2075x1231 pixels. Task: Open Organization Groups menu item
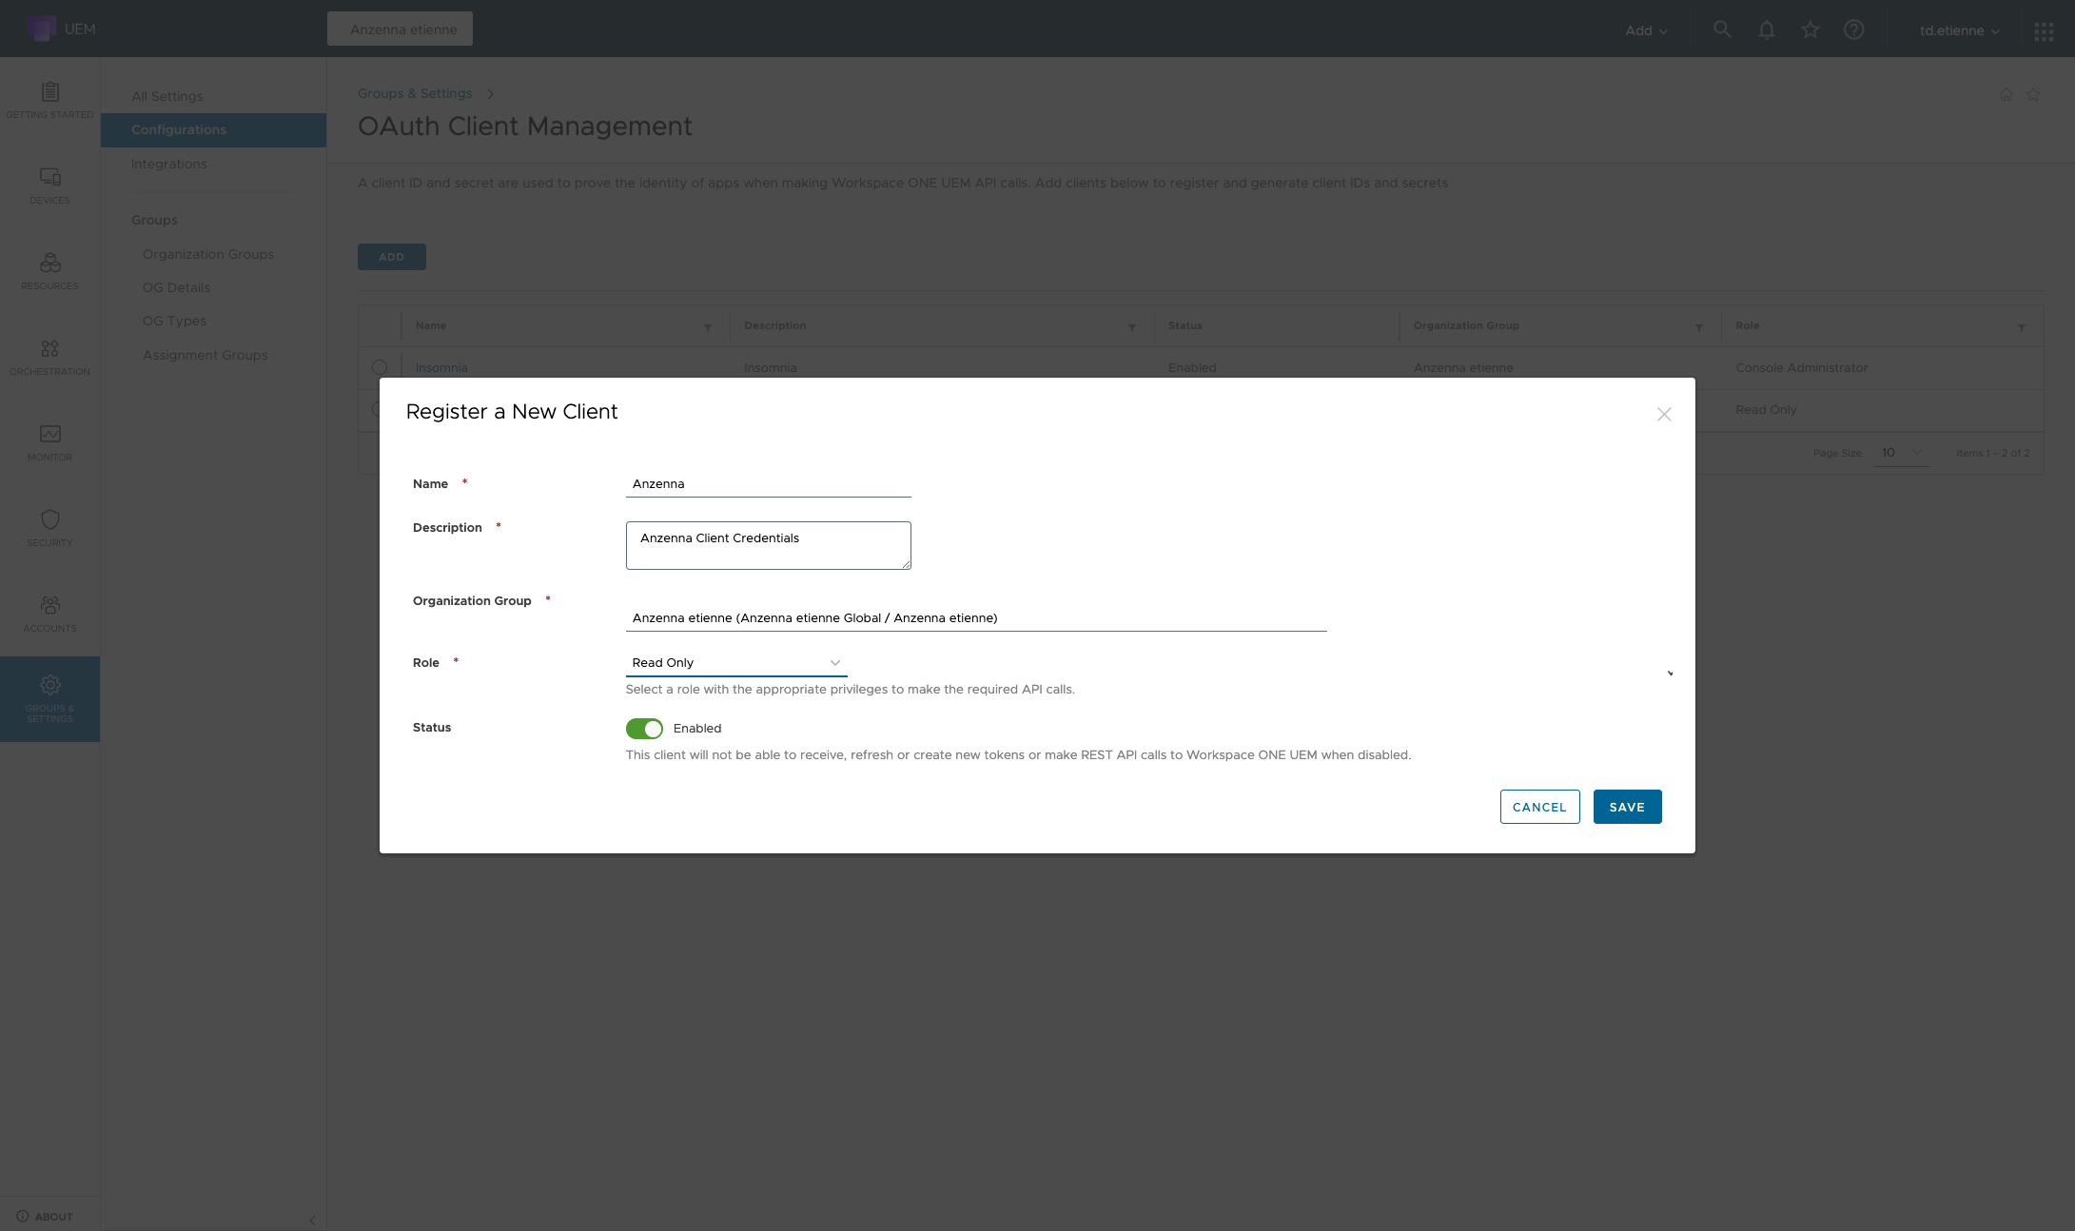click(x=208, y=254)
